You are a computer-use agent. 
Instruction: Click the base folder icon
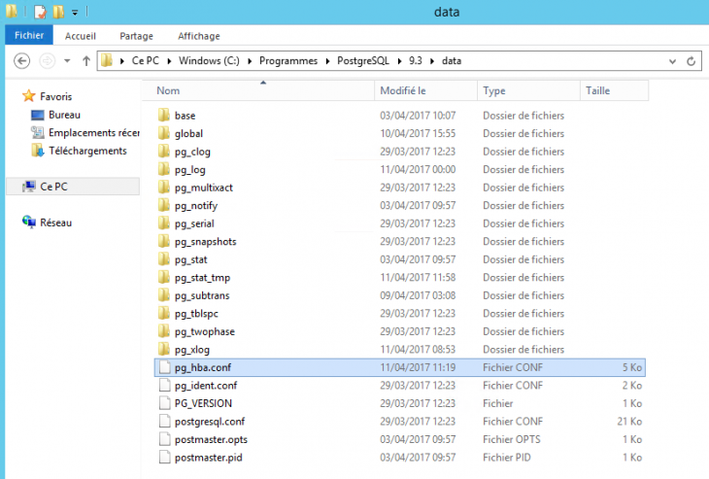(164, 115)
